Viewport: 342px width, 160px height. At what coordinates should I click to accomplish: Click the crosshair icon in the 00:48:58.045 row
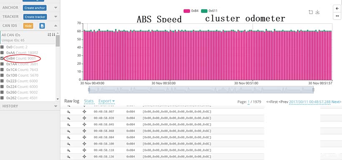click(x=84, y=125)
